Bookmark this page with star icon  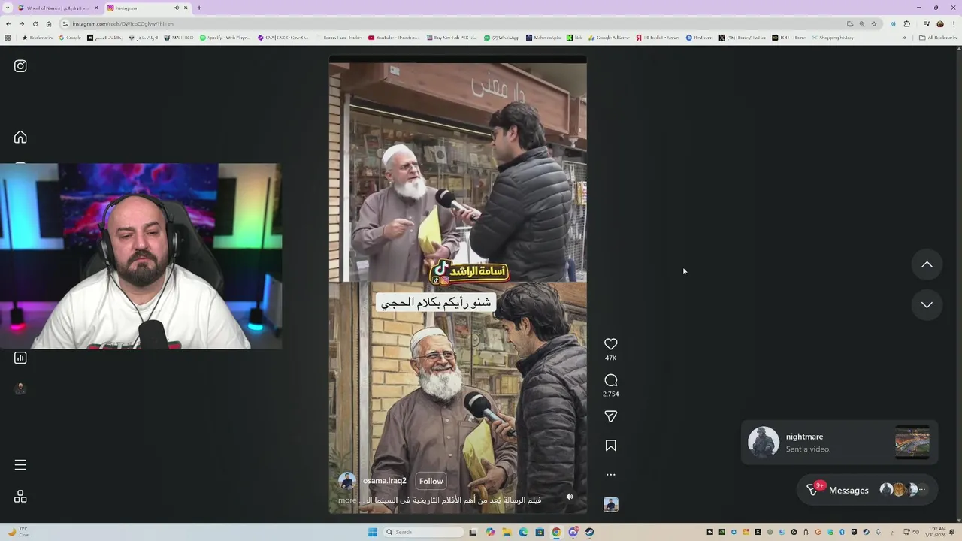[x=874, y=23]
